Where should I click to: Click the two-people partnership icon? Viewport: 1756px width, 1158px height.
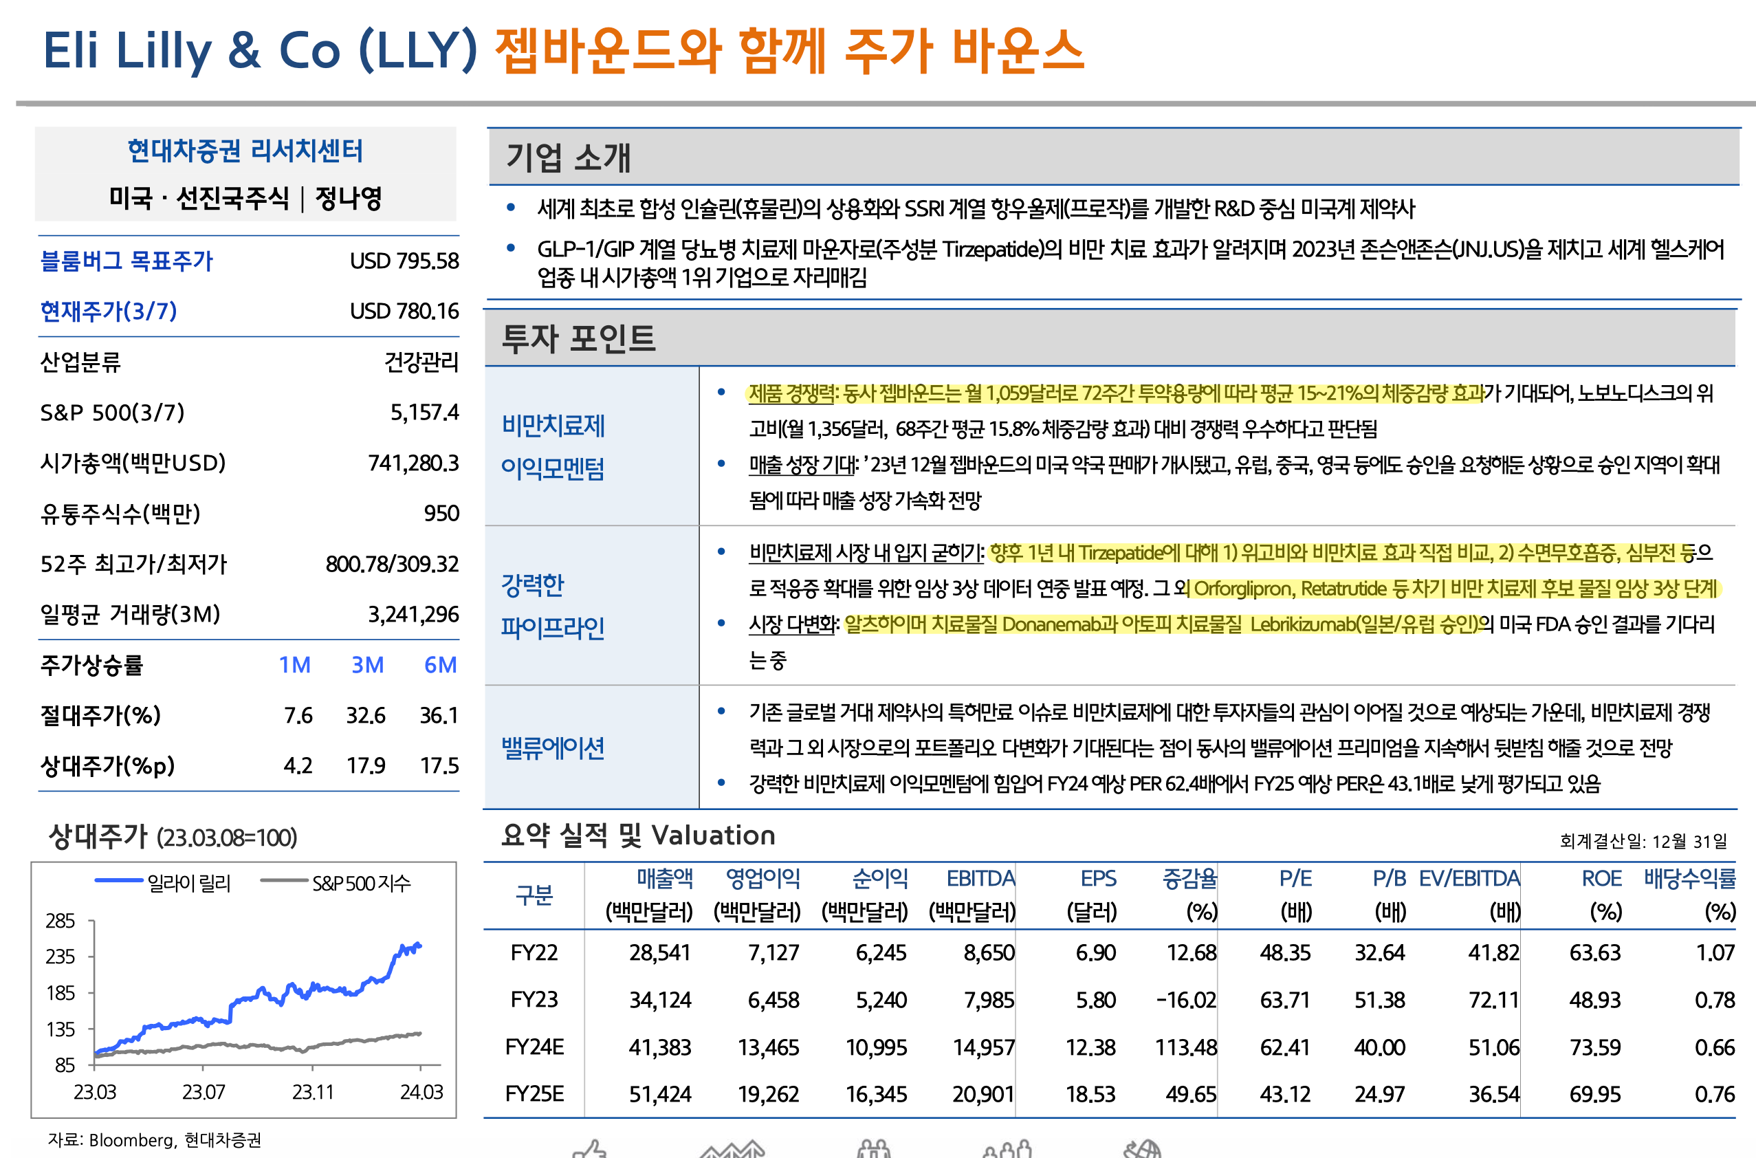click(875, 1150)
